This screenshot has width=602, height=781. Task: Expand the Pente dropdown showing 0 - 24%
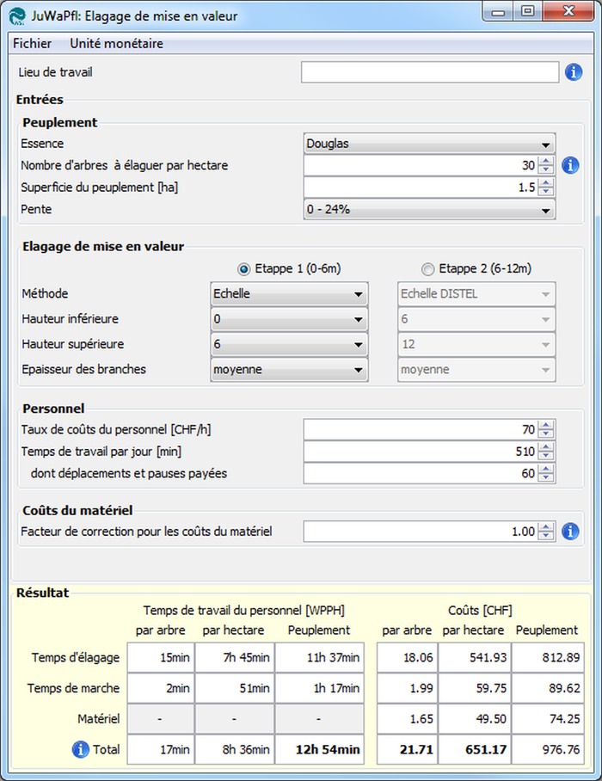click(x=429, y=209)
